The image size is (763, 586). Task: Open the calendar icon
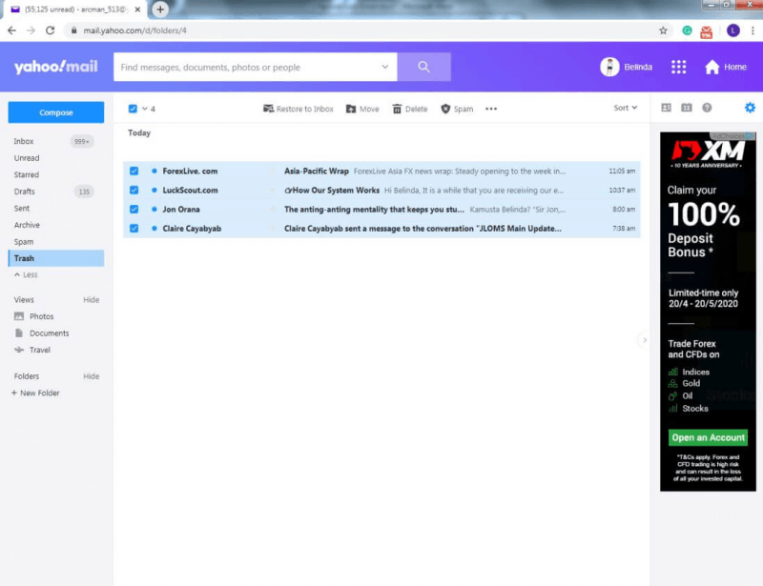tap(686, 108)
